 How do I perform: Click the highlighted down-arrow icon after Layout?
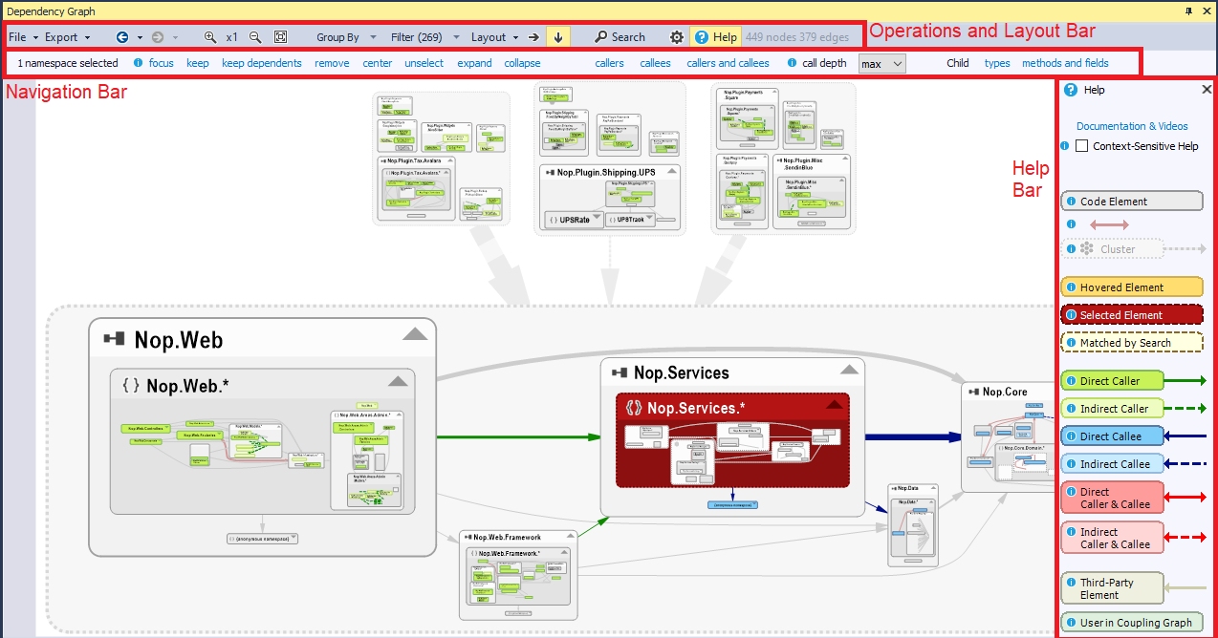click(557, 36)
